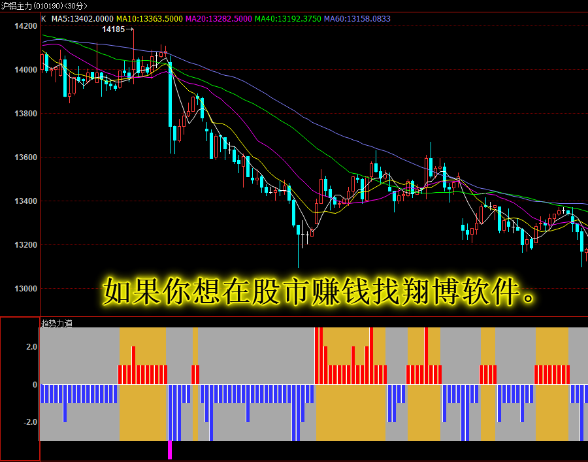Click the 13600 price axis label
The height and width of the screenshot is (462, 588).
click(25, 157)
